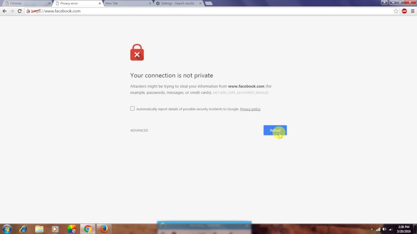This screenshot has height=234, width=417.
Task: Close the Privacy error tab
Action: 100,3
